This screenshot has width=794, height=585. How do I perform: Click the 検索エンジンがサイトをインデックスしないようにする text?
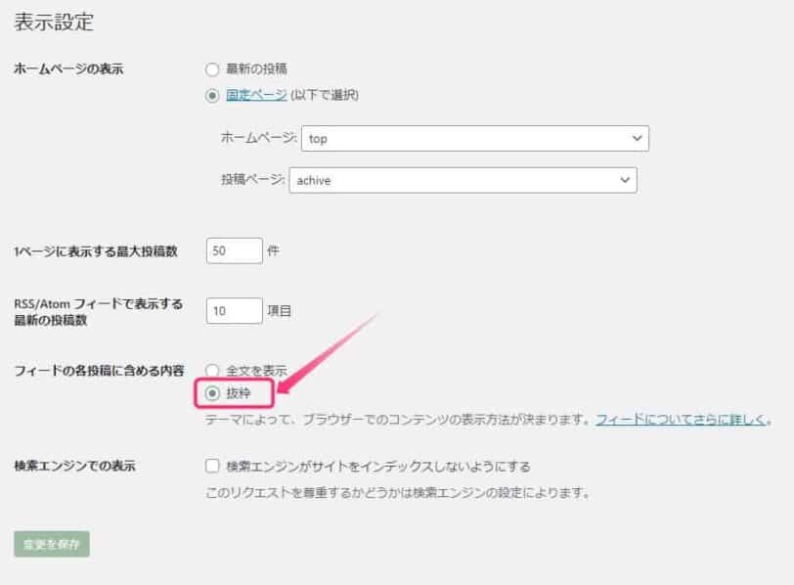(x=378, y=467)
